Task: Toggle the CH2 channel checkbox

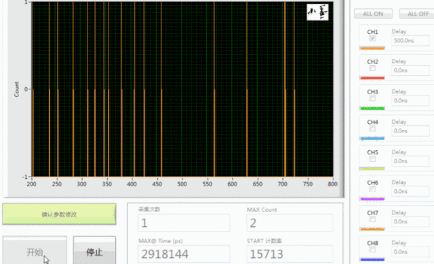Action: point(372,68)
